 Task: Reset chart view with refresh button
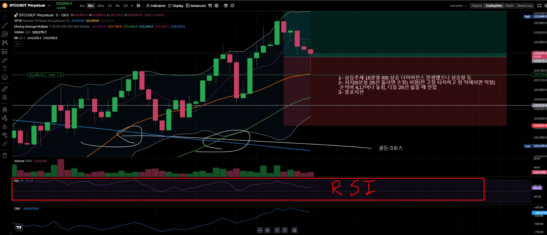[x=294, y=230]
